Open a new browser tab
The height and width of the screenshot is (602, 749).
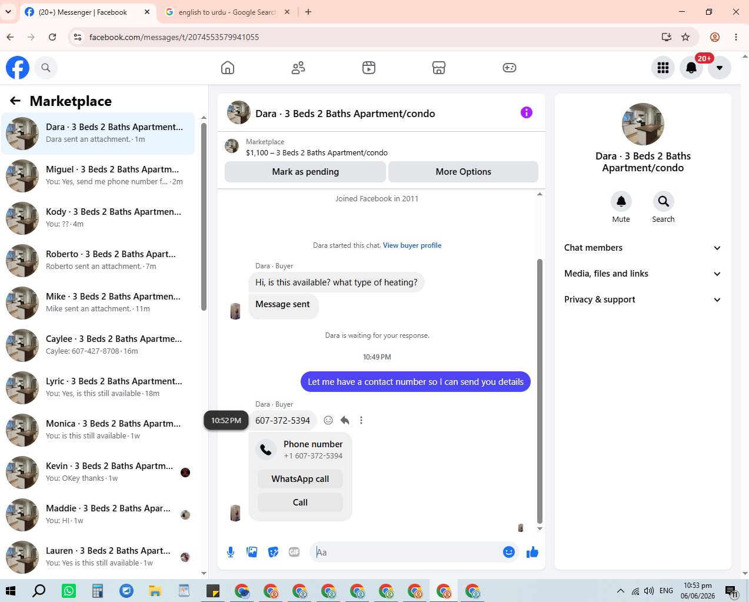point(308,12)
